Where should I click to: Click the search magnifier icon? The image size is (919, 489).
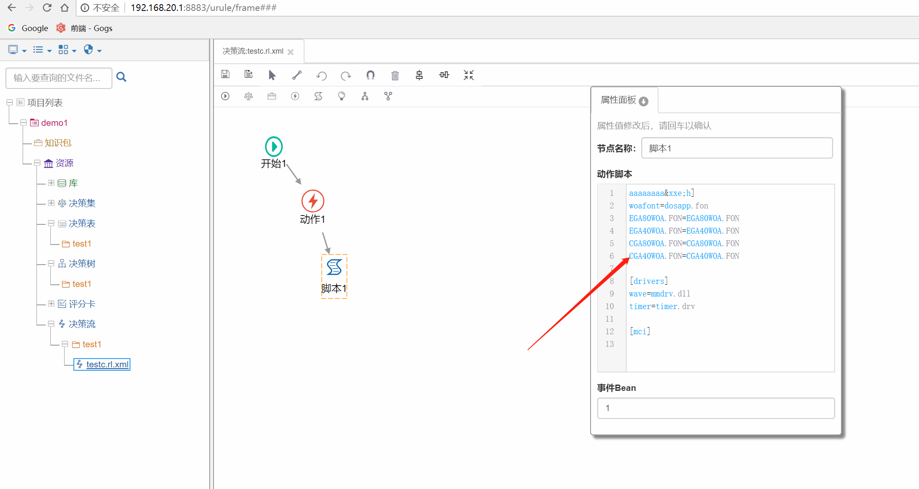[x=121, y=77]
